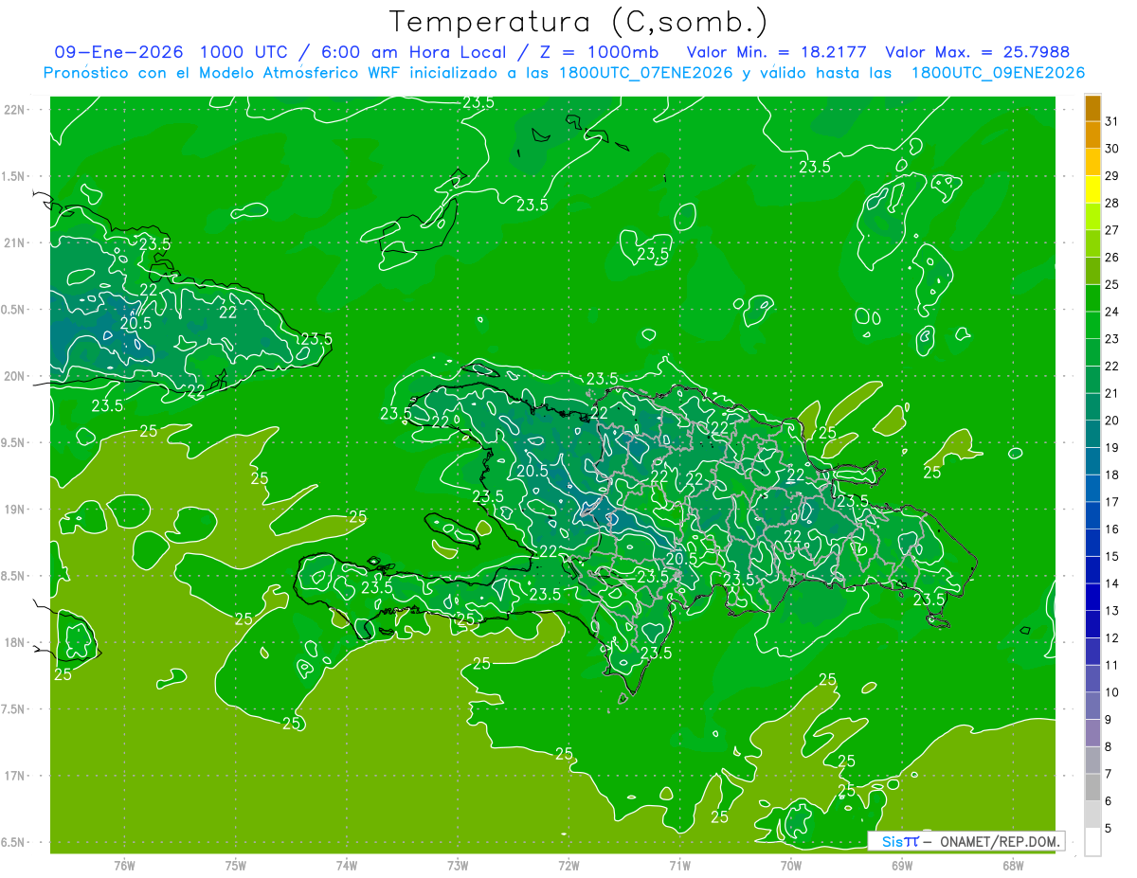The image size is (1137, 878).
Task: Click the blue swatch between 15 and 16
Action: pyautogui.click(x=1092, y=543)
